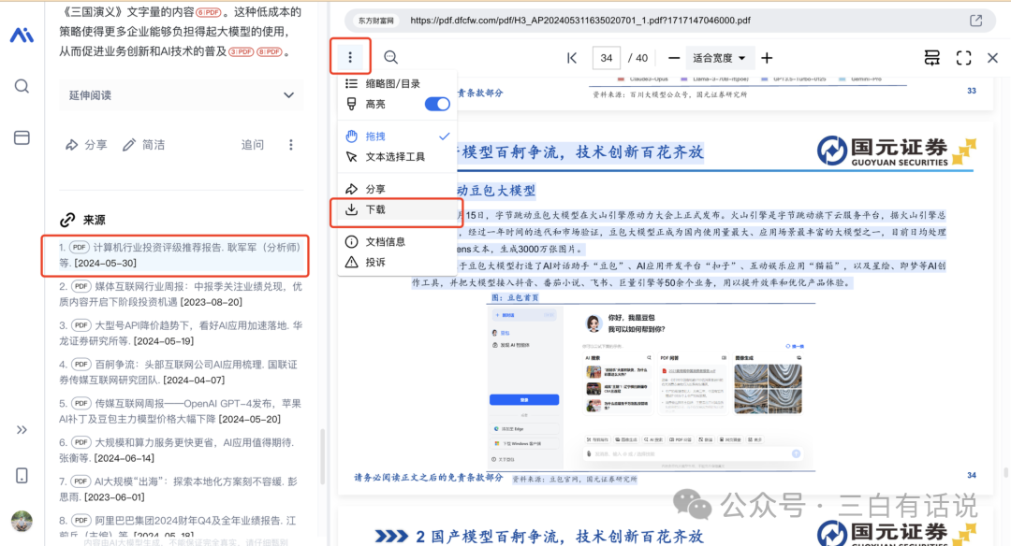Open search from the left sidebar
The width and height of the screenshot is (1011, 546).
pyautogui.click(x=22, y=86)
